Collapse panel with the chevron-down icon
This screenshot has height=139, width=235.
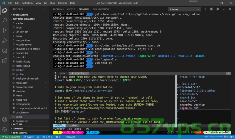pyautogui.click(x=224, y=9)
